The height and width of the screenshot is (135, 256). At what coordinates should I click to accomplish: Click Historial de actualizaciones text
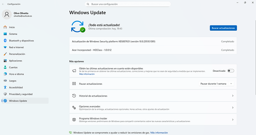point(93,96)
